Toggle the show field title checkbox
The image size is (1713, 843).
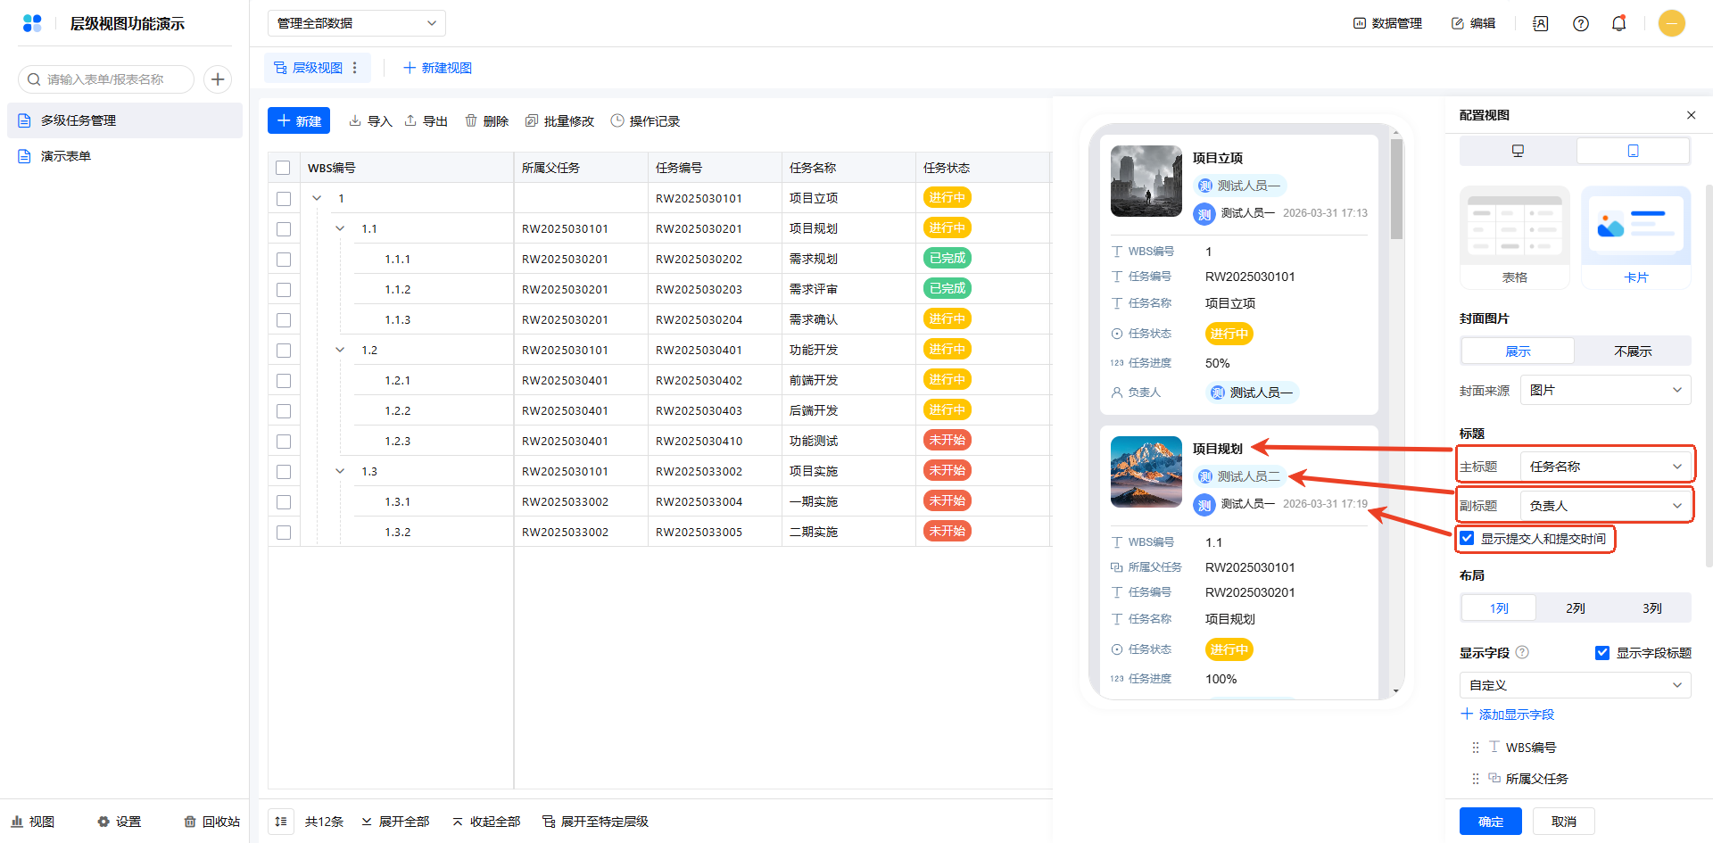pos(1602,653)
